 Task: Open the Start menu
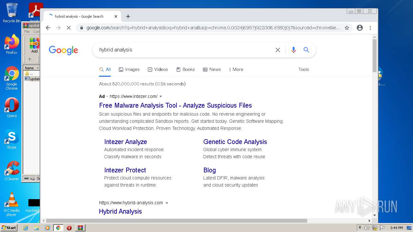point(9,228)
